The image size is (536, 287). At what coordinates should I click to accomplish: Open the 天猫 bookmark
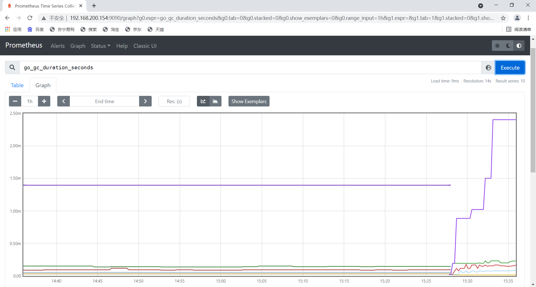pos(156,29)
